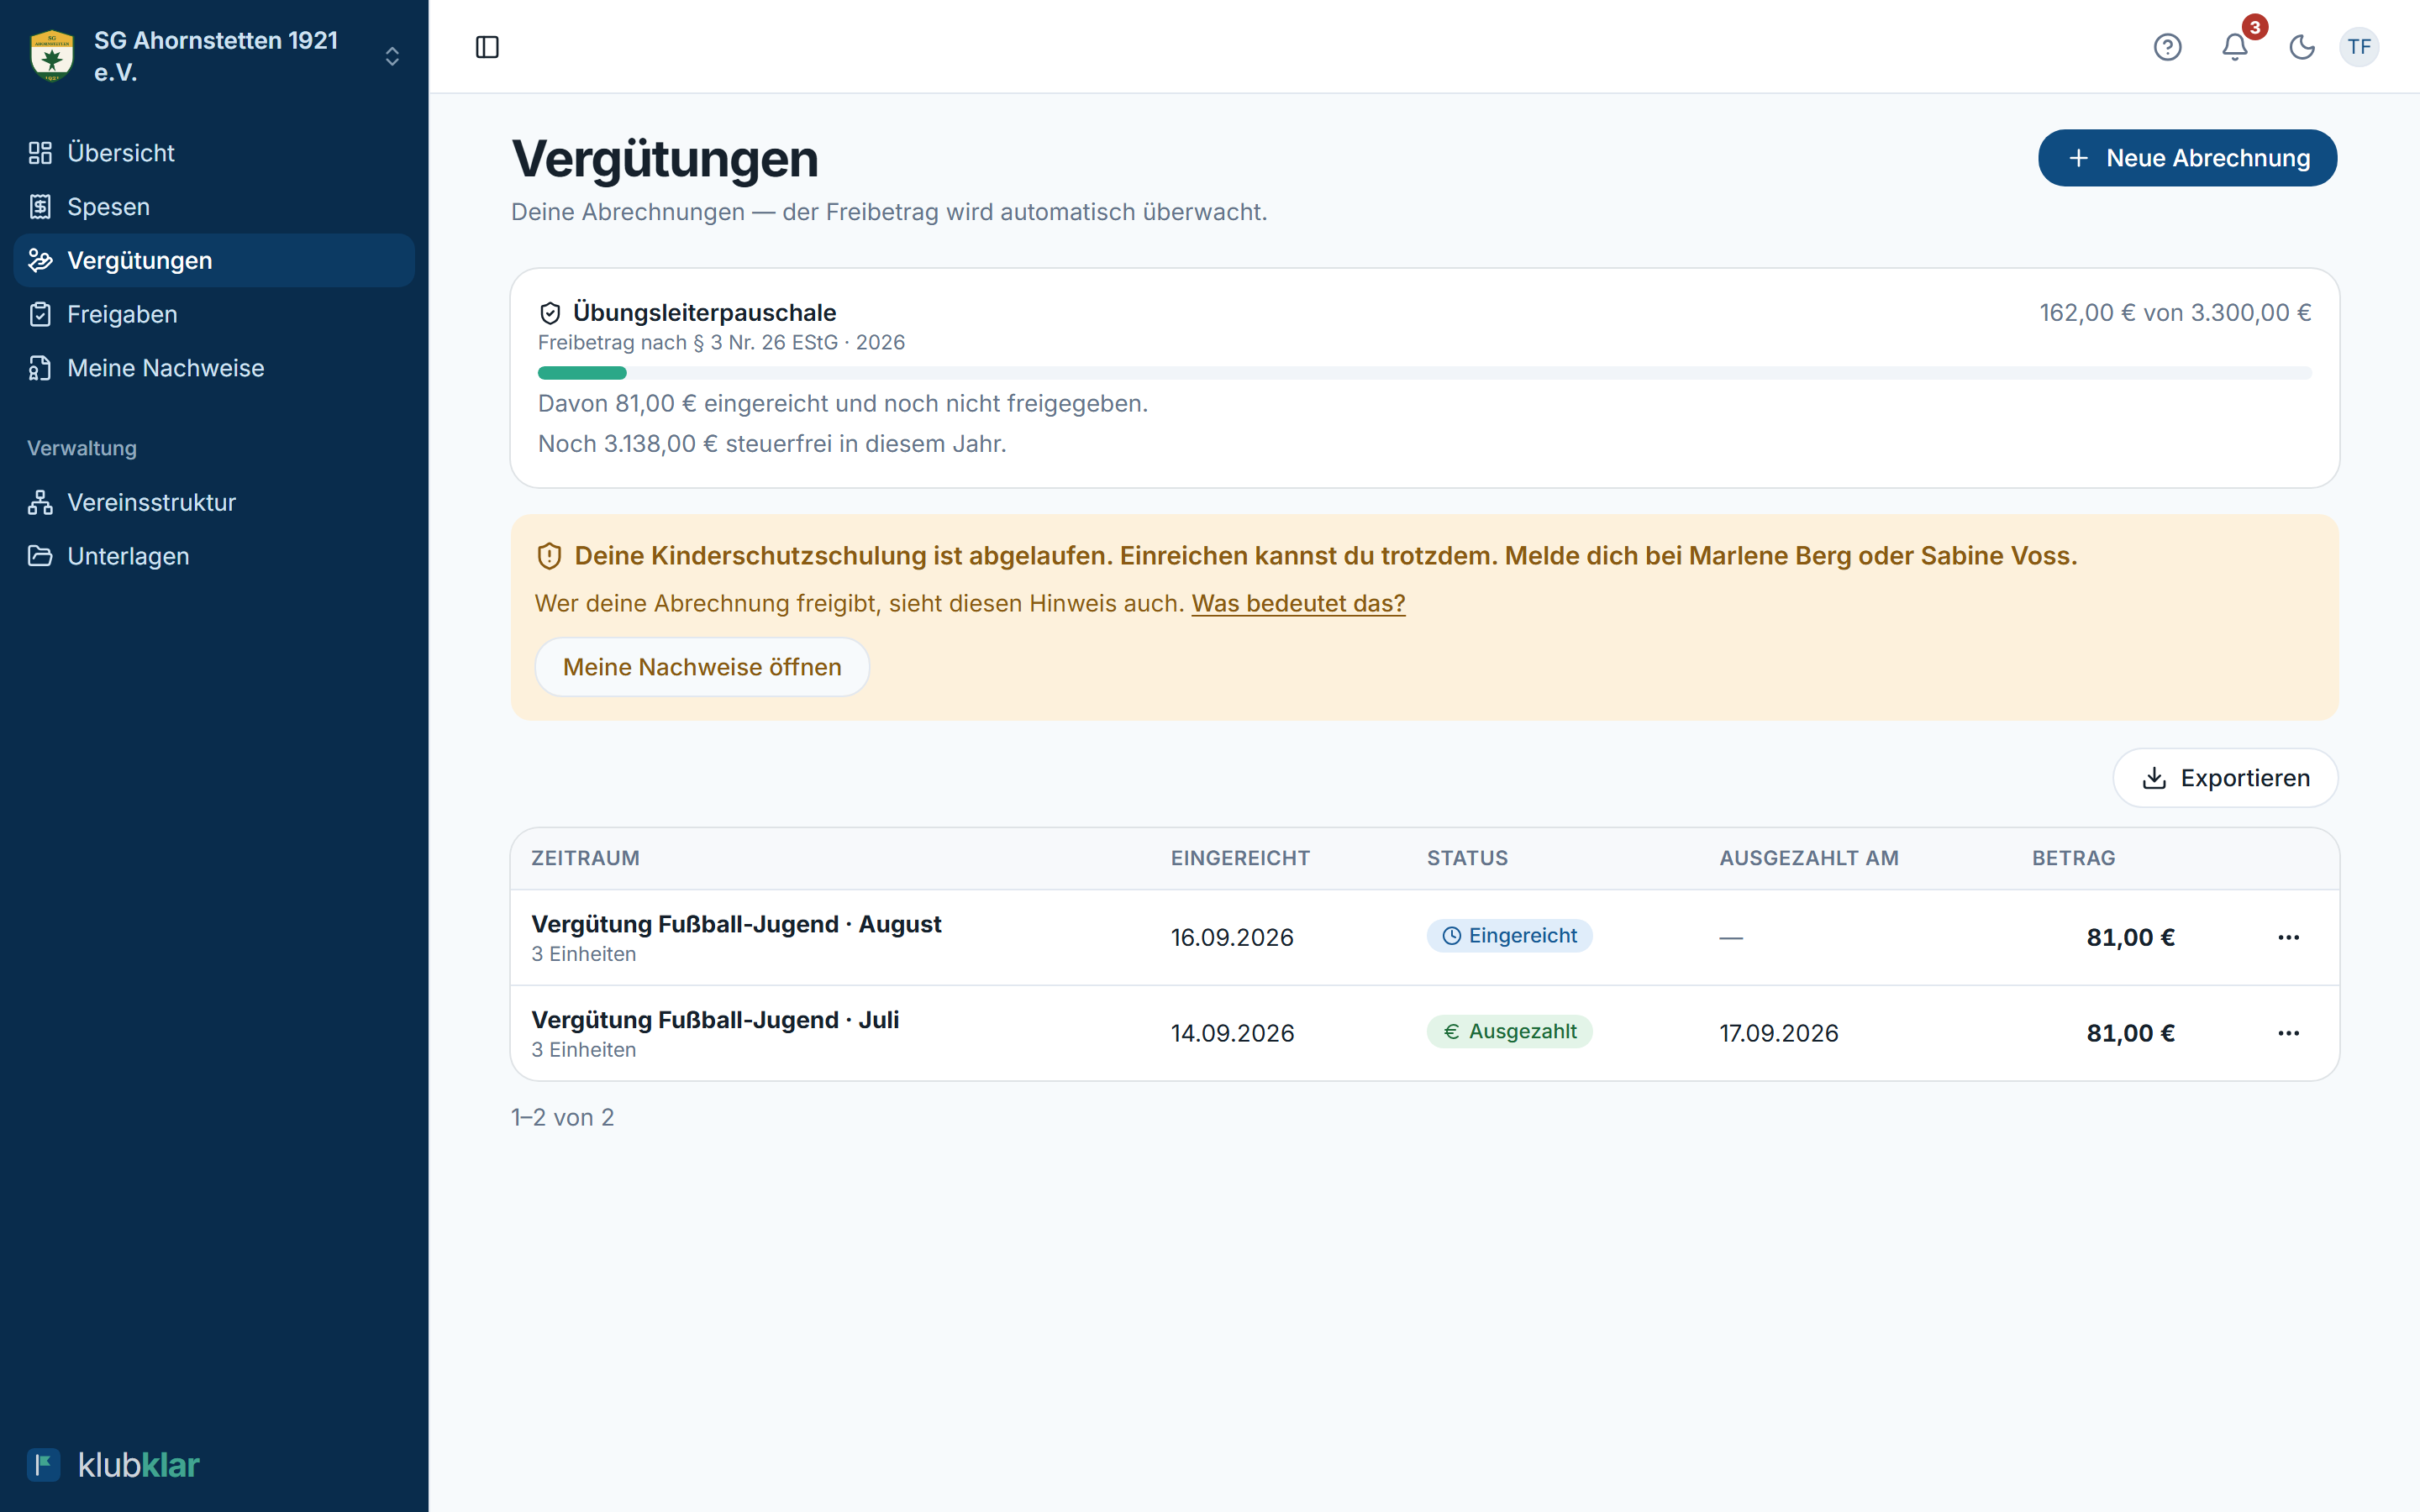The image size is (2420, 1512).
Task: Follow the 'Was bedeutet das?' link
Action: (x=1298, y=603)
